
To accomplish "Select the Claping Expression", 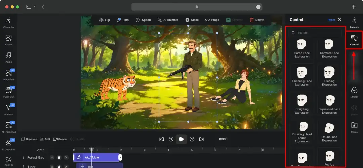I will [x=329, y=76].
